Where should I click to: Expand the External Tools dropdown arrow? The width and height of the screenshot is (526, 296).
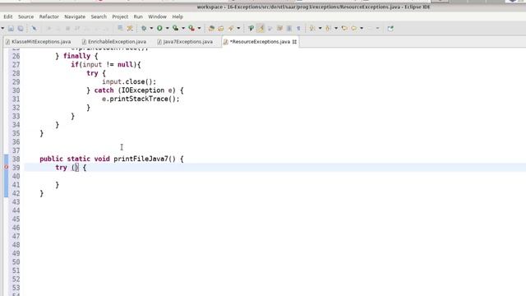[199, 29]
